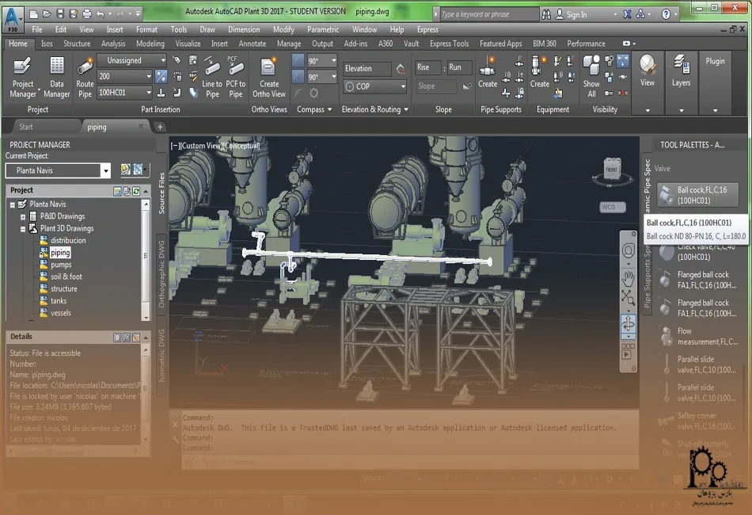Click the keyword search field
752x515 pixels.
coord(488,14)
